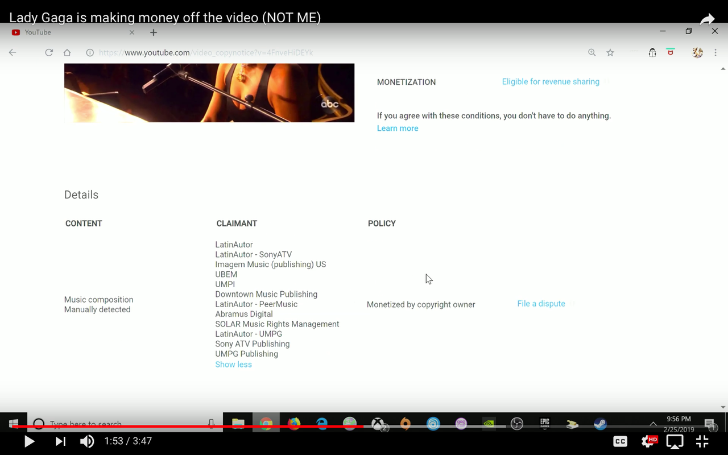Click the Music composition content label

coord(98,300)
